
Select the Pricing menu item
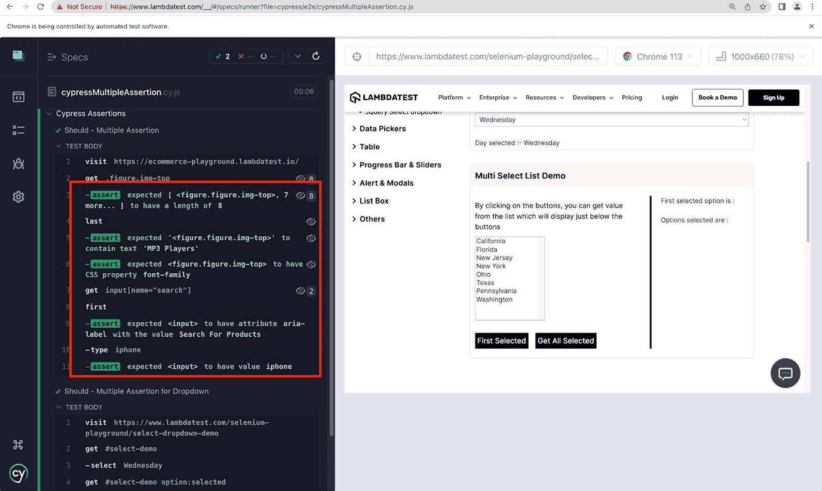[631, 97]
